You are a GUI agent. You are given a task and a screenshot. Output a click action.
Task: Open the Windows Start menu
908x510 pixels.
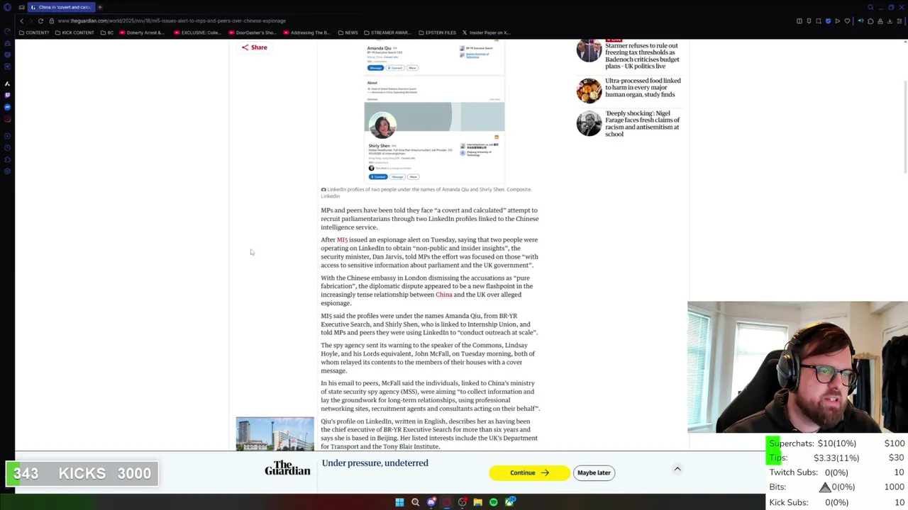(x=399, y=502)
